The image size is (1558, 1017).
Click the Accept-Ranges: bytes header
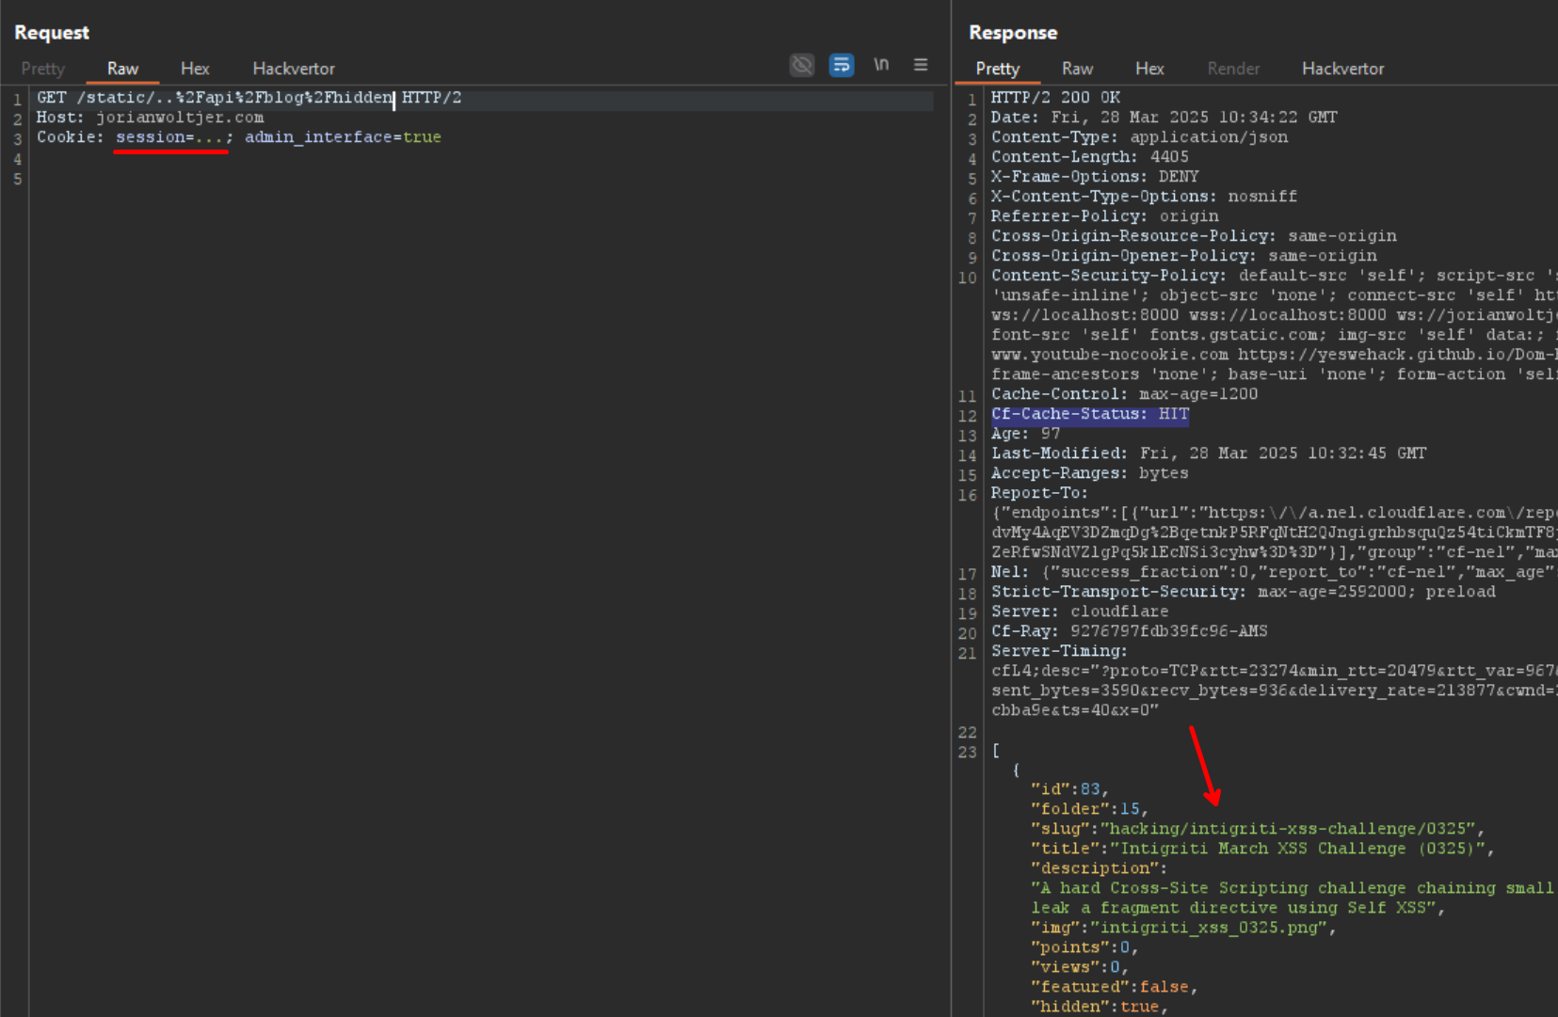pyautogui.click(x=1089, y=473)
